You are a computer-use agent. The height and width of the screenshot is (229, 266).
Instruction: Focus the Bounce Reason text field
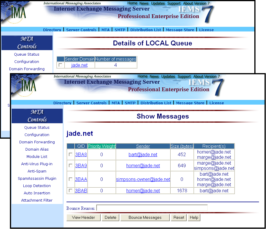tap(152, 208)
